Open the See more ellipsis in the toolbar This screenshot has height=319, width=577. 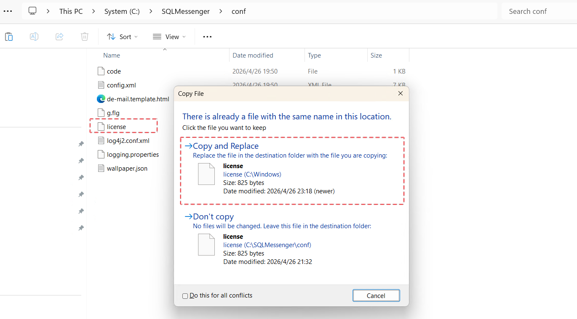(207, 37)
